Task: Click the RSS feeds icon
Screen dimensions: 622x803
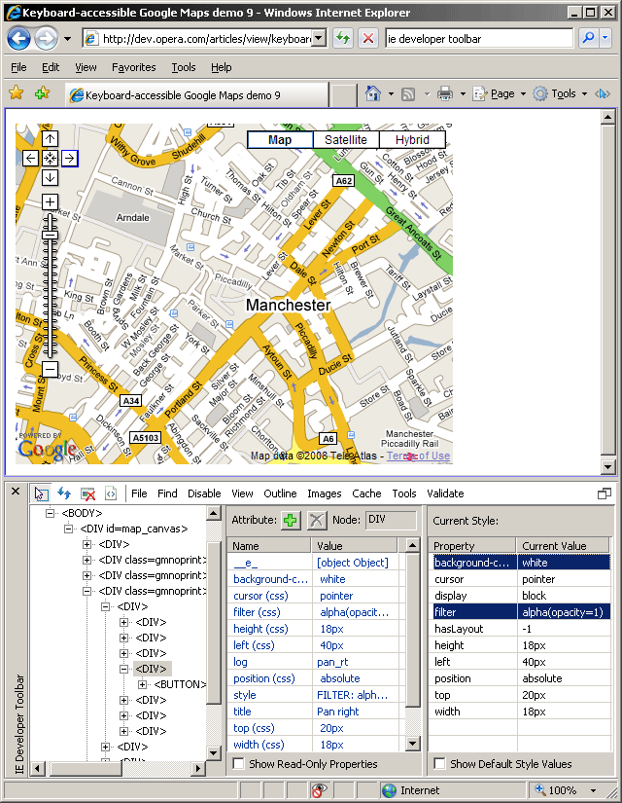Action: pos(408,94)
